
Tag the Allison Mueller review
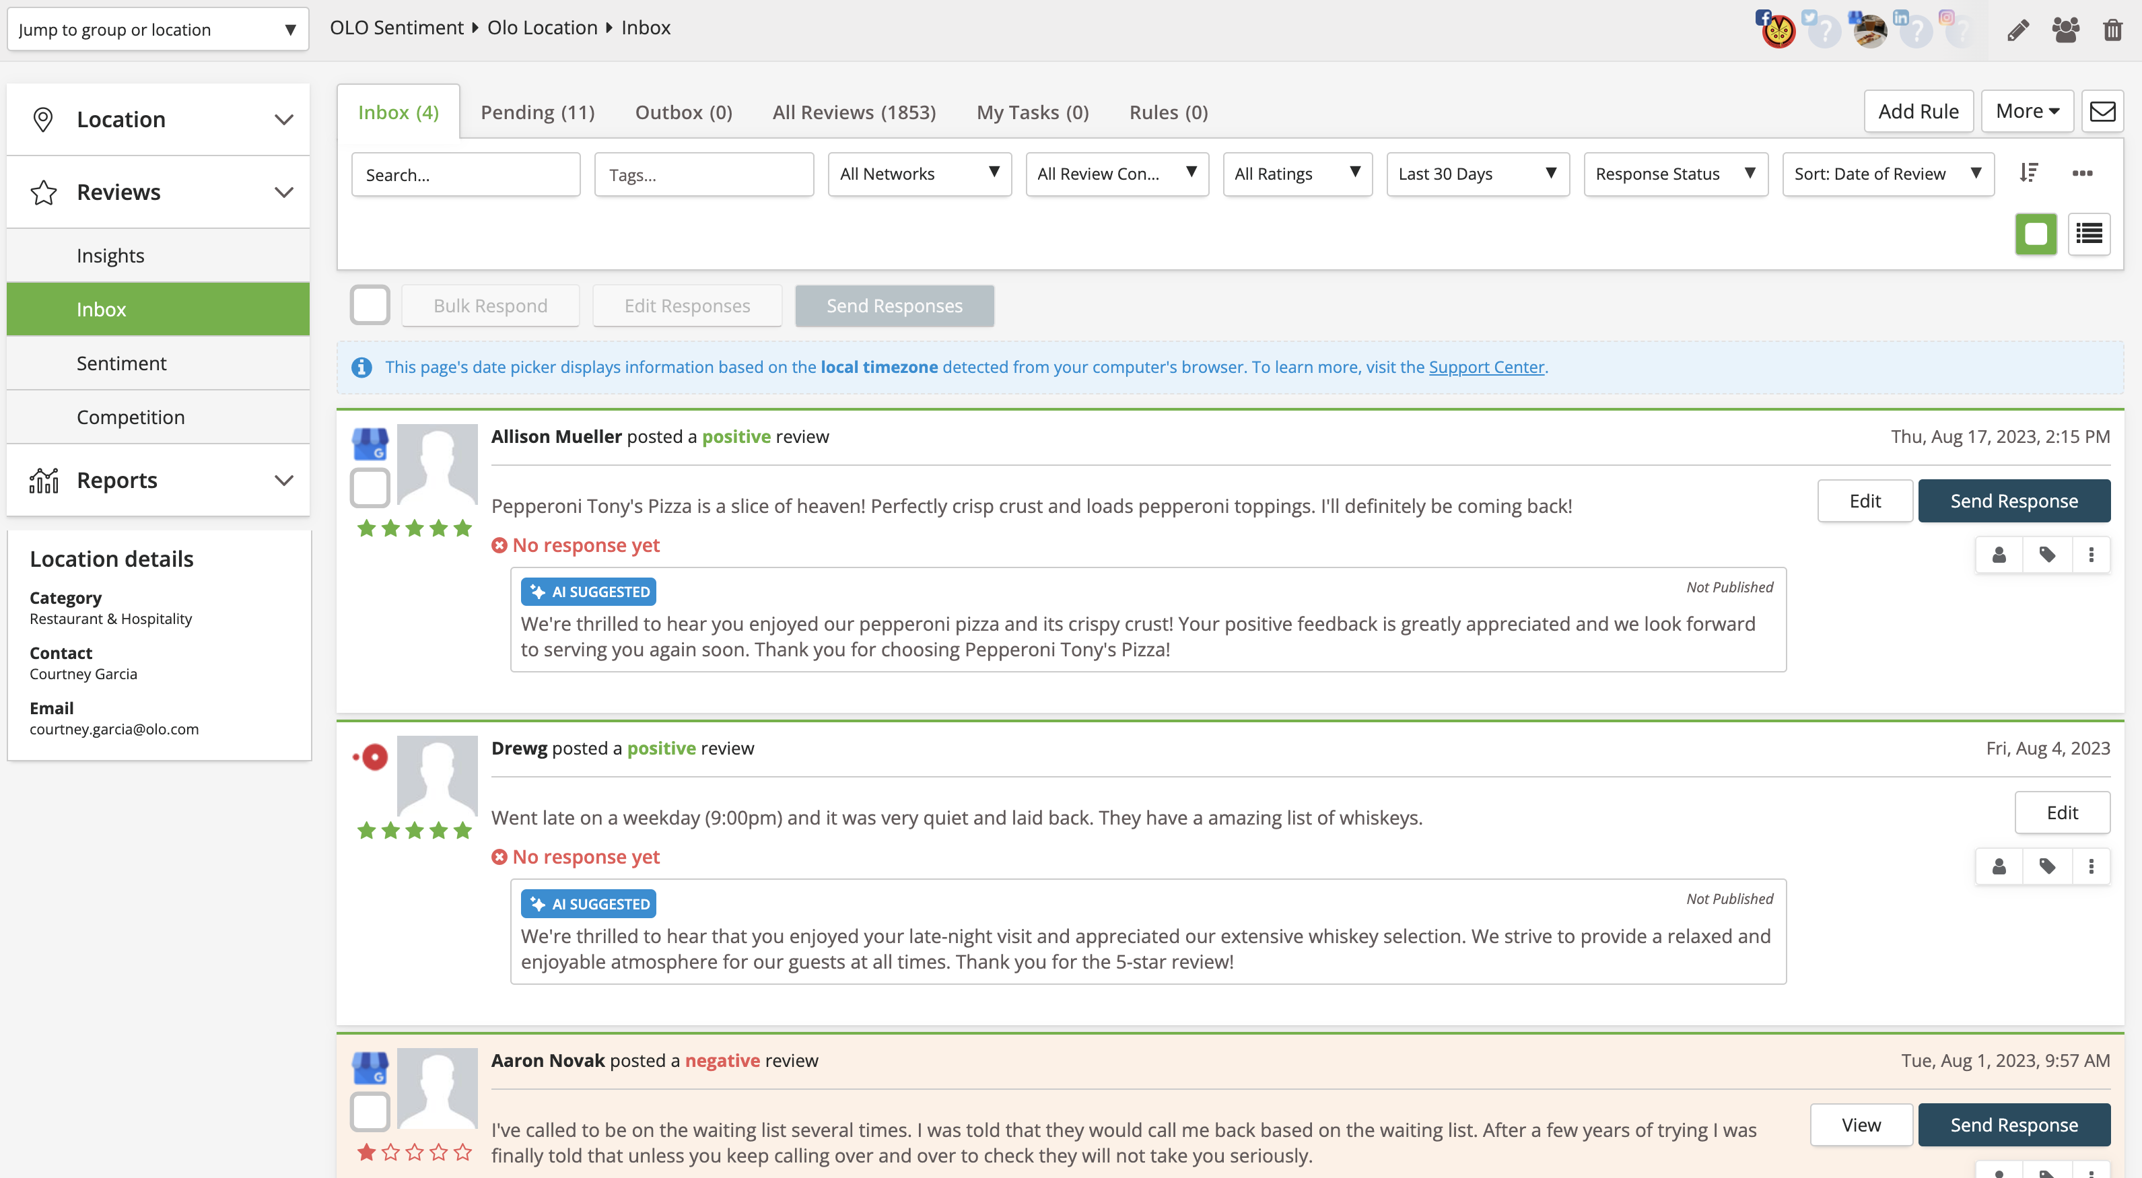(2047, 555)
